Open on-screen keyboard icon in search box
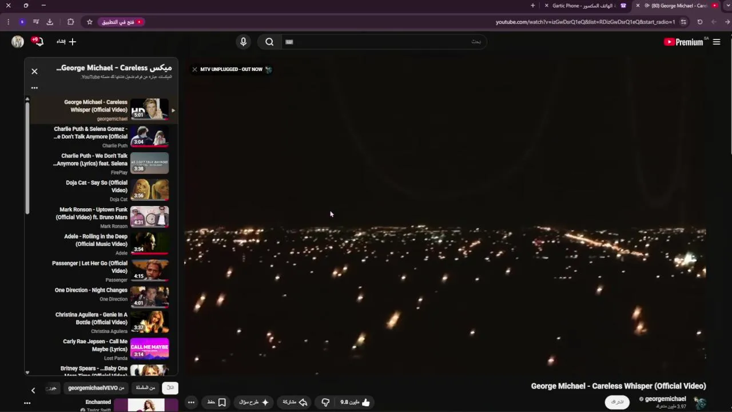This screenshot has width=732, height=412. (289, 42)
